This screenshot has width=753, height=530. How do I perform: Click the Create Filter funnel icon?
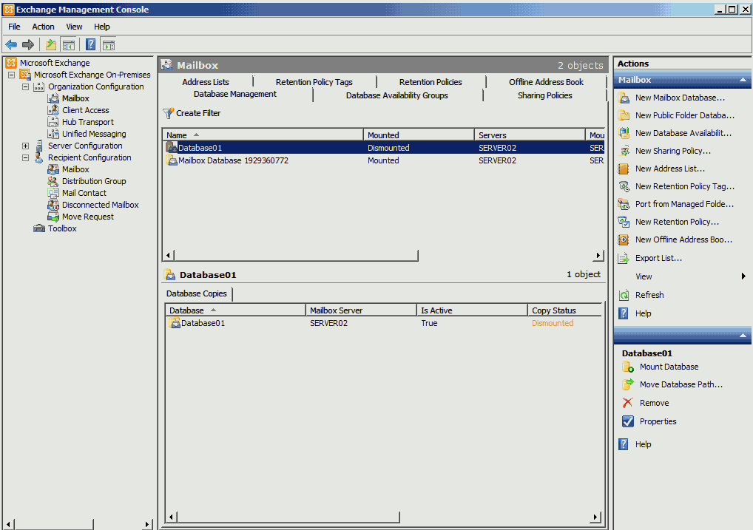[x=168, y=113]
